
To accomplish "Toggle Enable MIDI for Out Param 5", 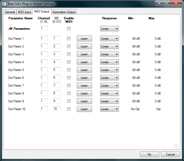I will click(69, 70).
